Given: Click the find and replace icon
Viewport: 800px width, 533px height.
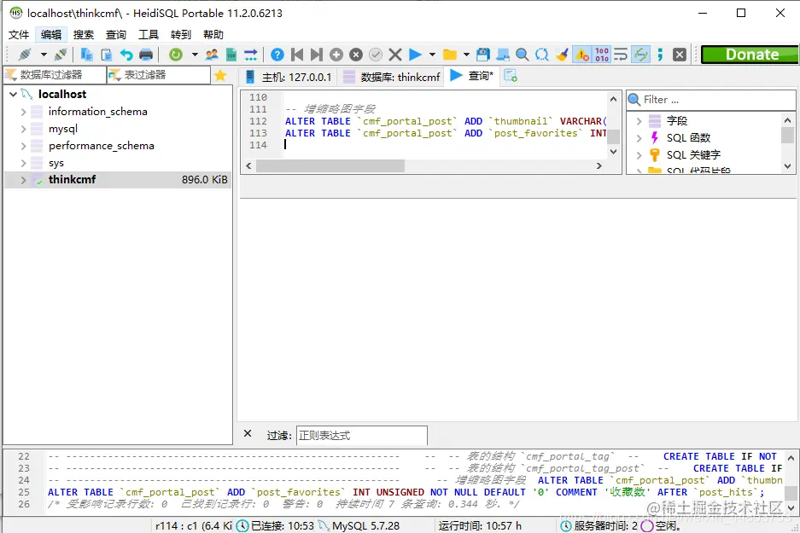Looking at the screenshot, I should 542,54.
